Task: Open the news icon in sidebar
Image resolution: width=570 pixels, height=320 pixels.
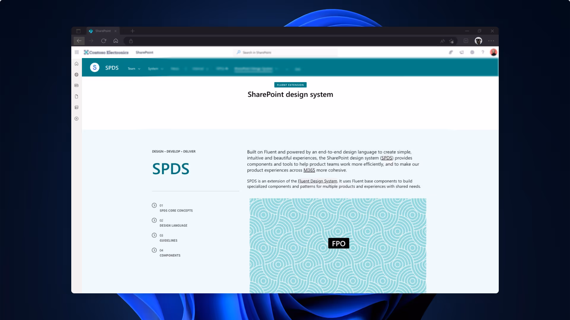Action: coord(77,85)
